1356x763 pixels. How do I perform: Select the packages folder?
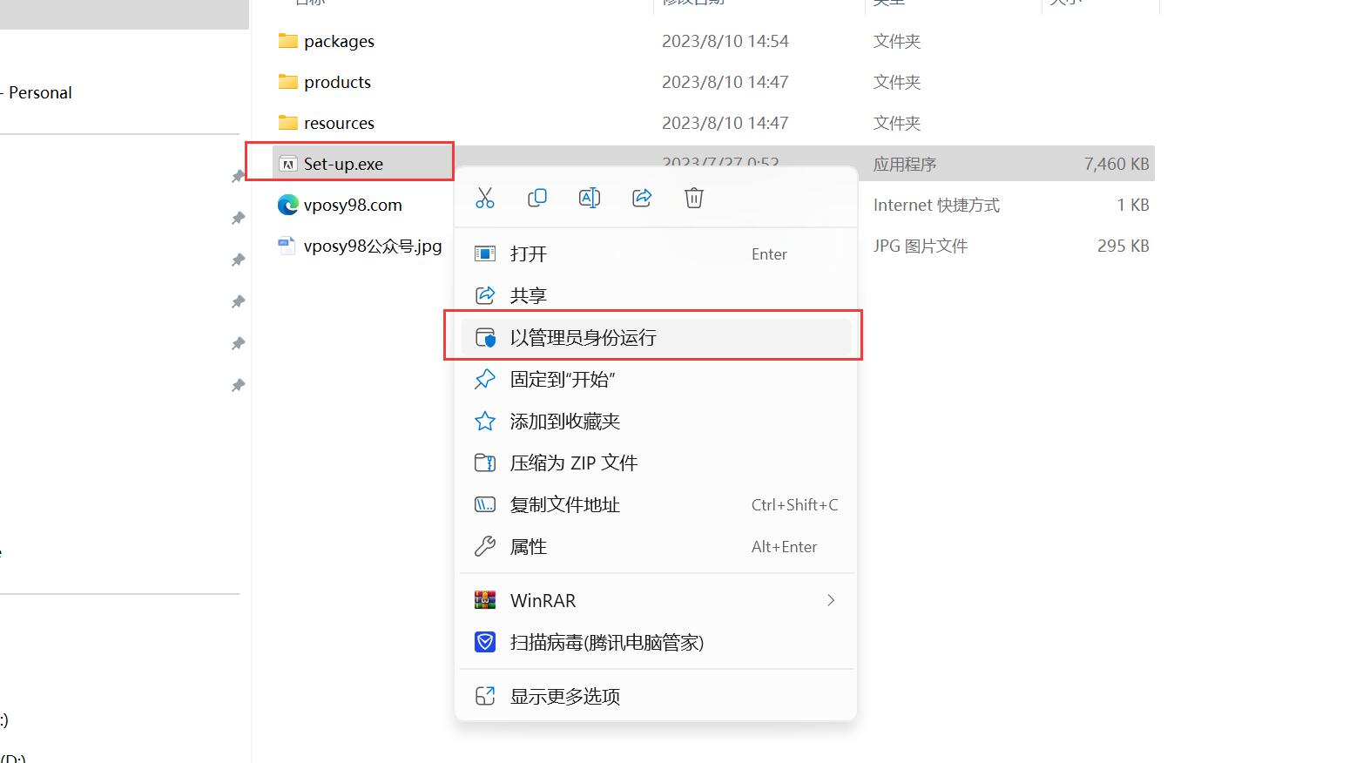(339, 41)
